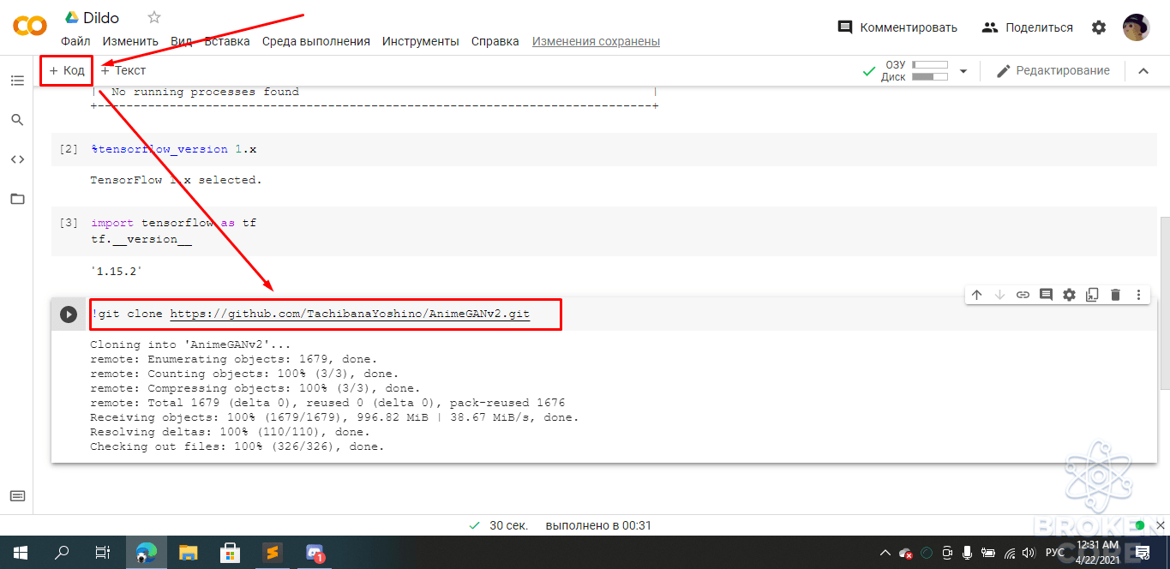Add a new code cell with Код
This screenshot has height=569, width=1170.
[x=67, y=70]
